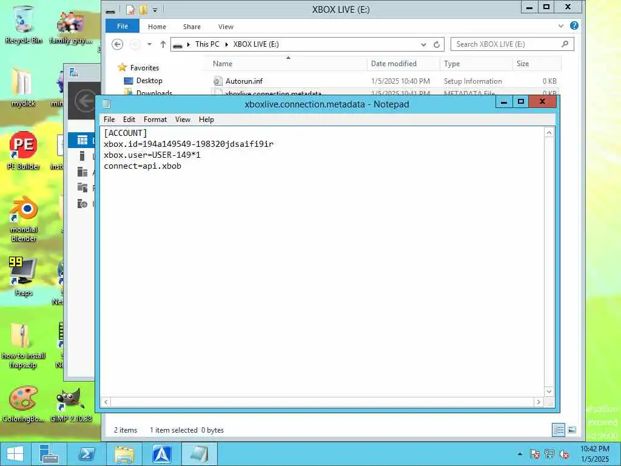Open the Notepad Format menu
This screenshot has height=466, width=621.
[x=155, y=120]
